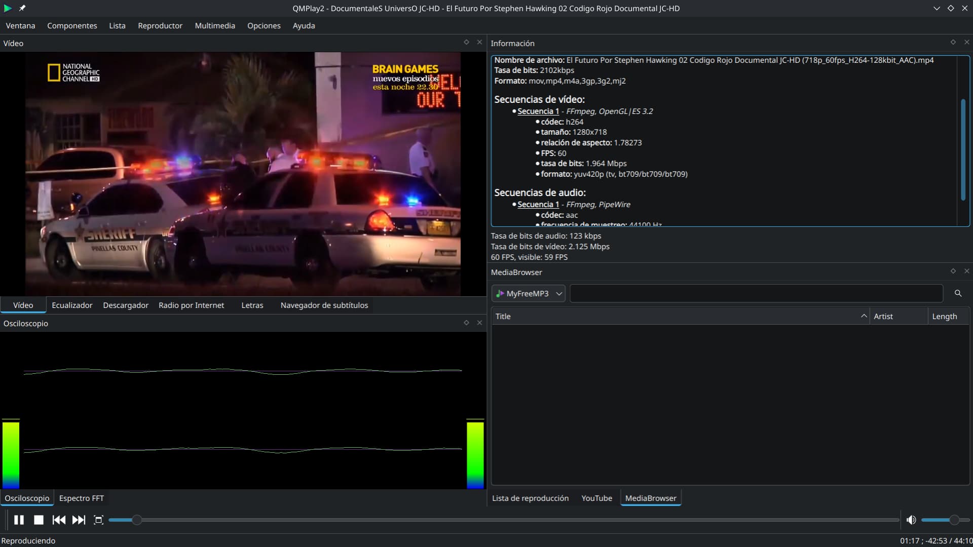Close the MediaBrowser panel
Image resolution: width=973 pixels, height=547 pixels.
(x=966, y=271)
